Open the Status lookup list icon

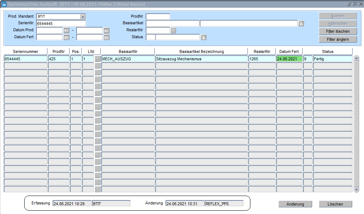click(x=204, y=37)
